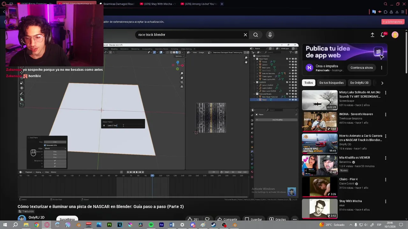Open YouTube notifications bell

click(383, 35)
